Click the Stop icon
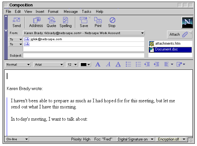 (x=112, y=22)
